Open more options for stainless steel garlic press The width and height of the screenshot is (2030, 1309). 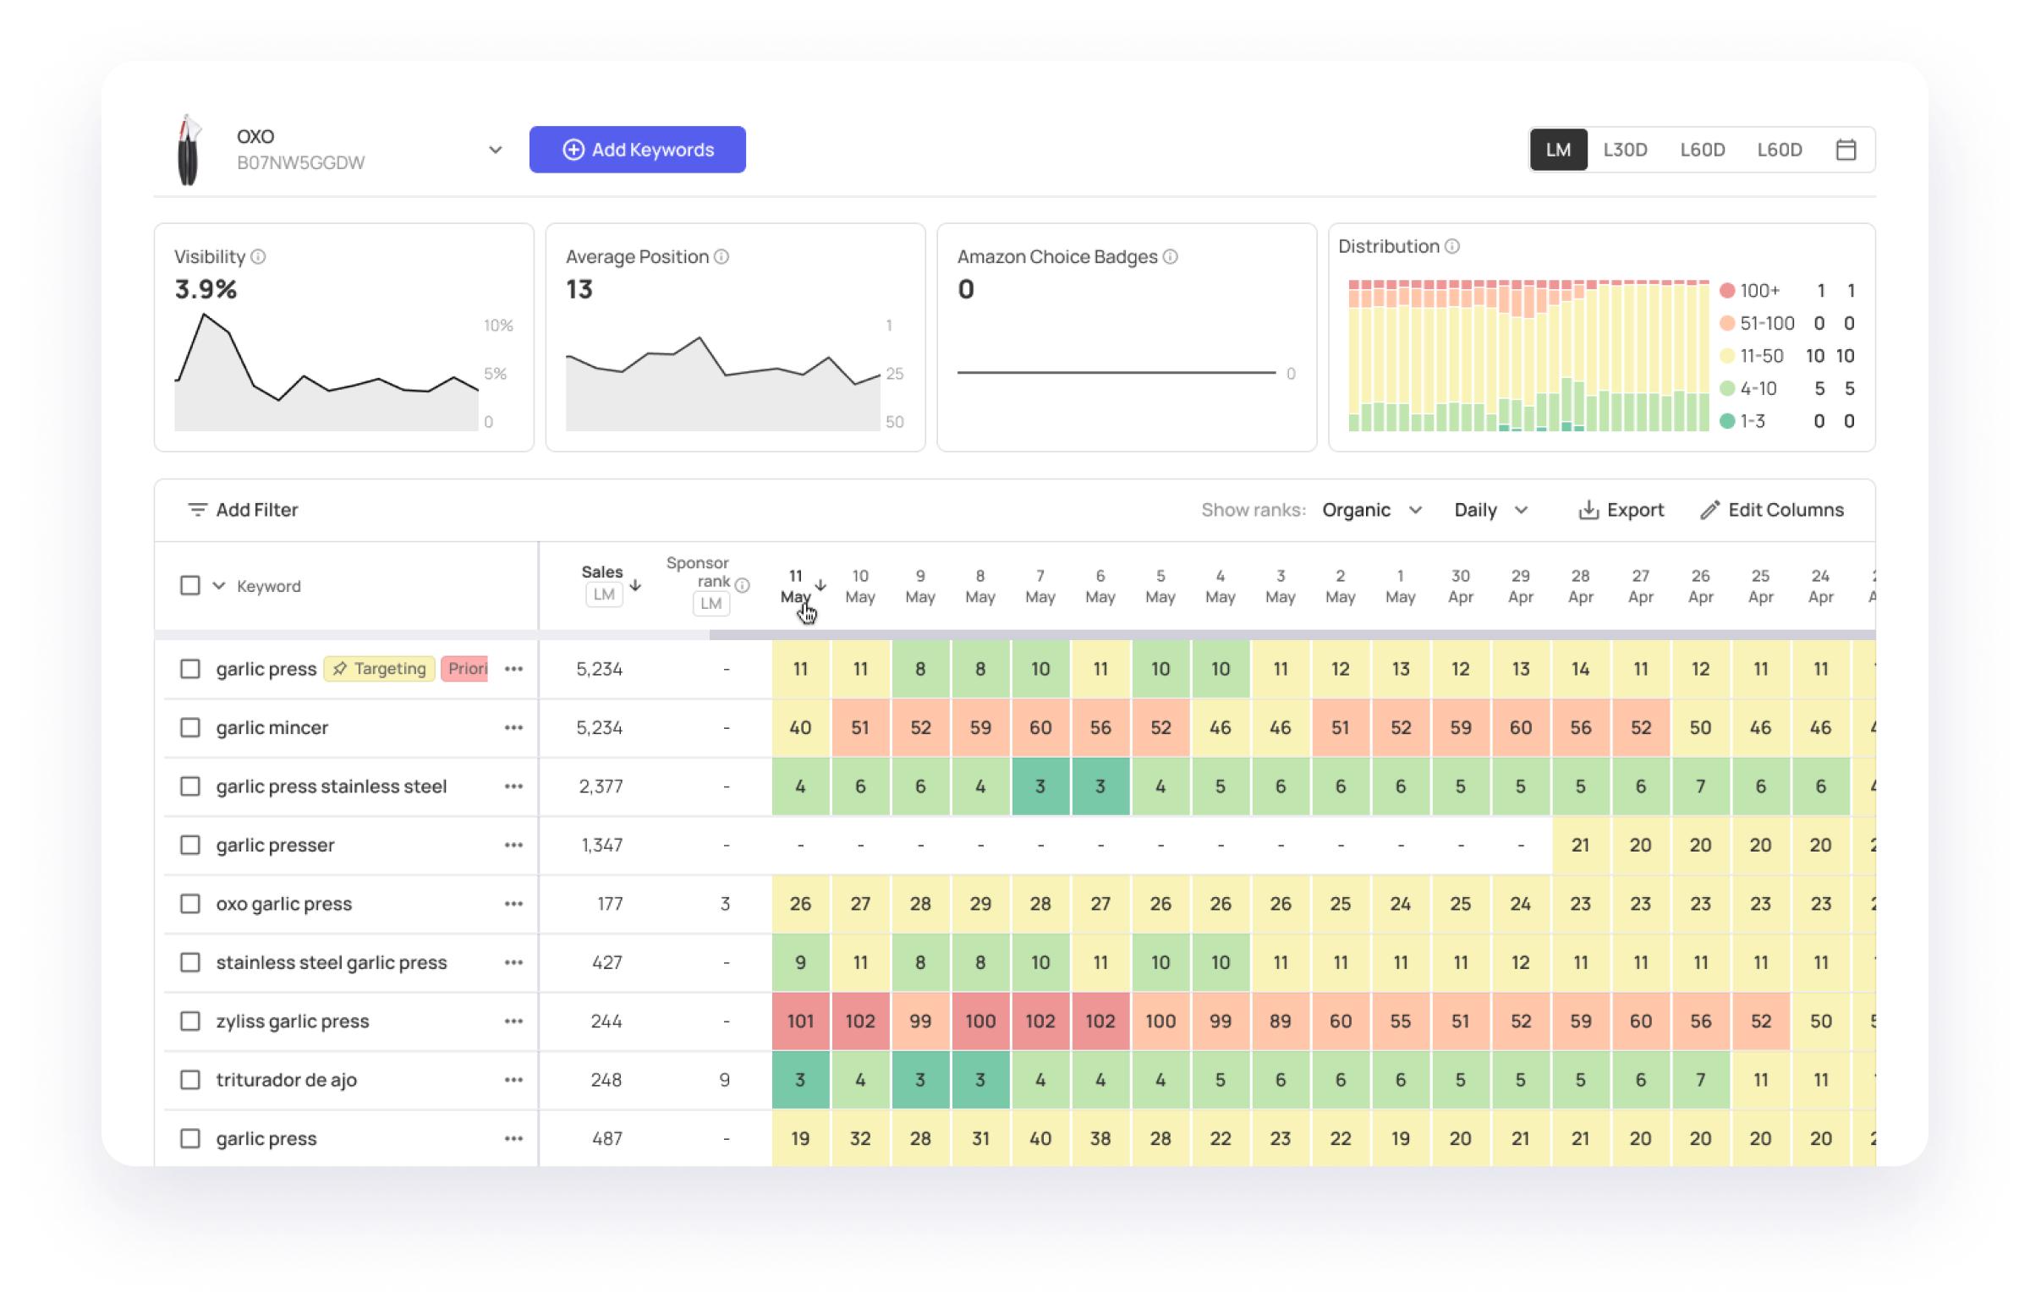coord(513,962)
